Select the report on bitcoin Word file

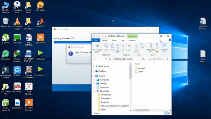click(203, 24)
